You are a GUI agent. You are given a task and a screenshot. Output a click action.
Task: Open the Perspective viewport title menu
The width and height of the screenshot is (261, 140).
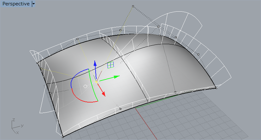click(16, 4)
